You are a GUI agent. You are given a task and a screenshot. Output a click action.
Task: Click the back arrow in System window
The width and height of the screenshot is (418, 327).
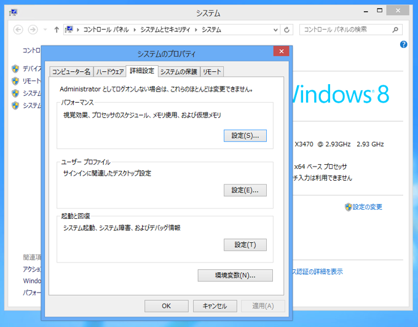click(x=18, y=30)
